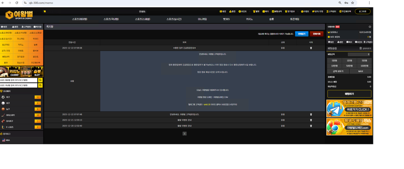Image resolution: width=404 pixels, height=169 pixels.
Task: Open the Telegram customer center banner
Action: [x=349, y=108]
